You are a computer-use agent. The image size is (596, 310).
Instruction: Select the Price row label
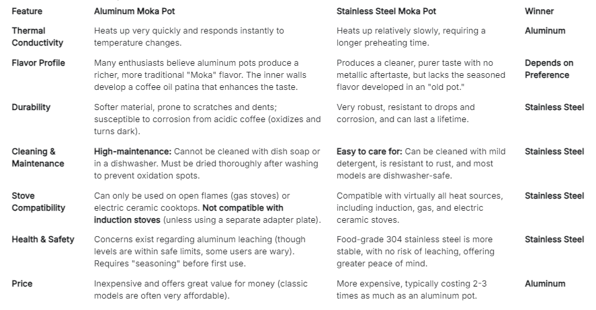click(22, 284)
